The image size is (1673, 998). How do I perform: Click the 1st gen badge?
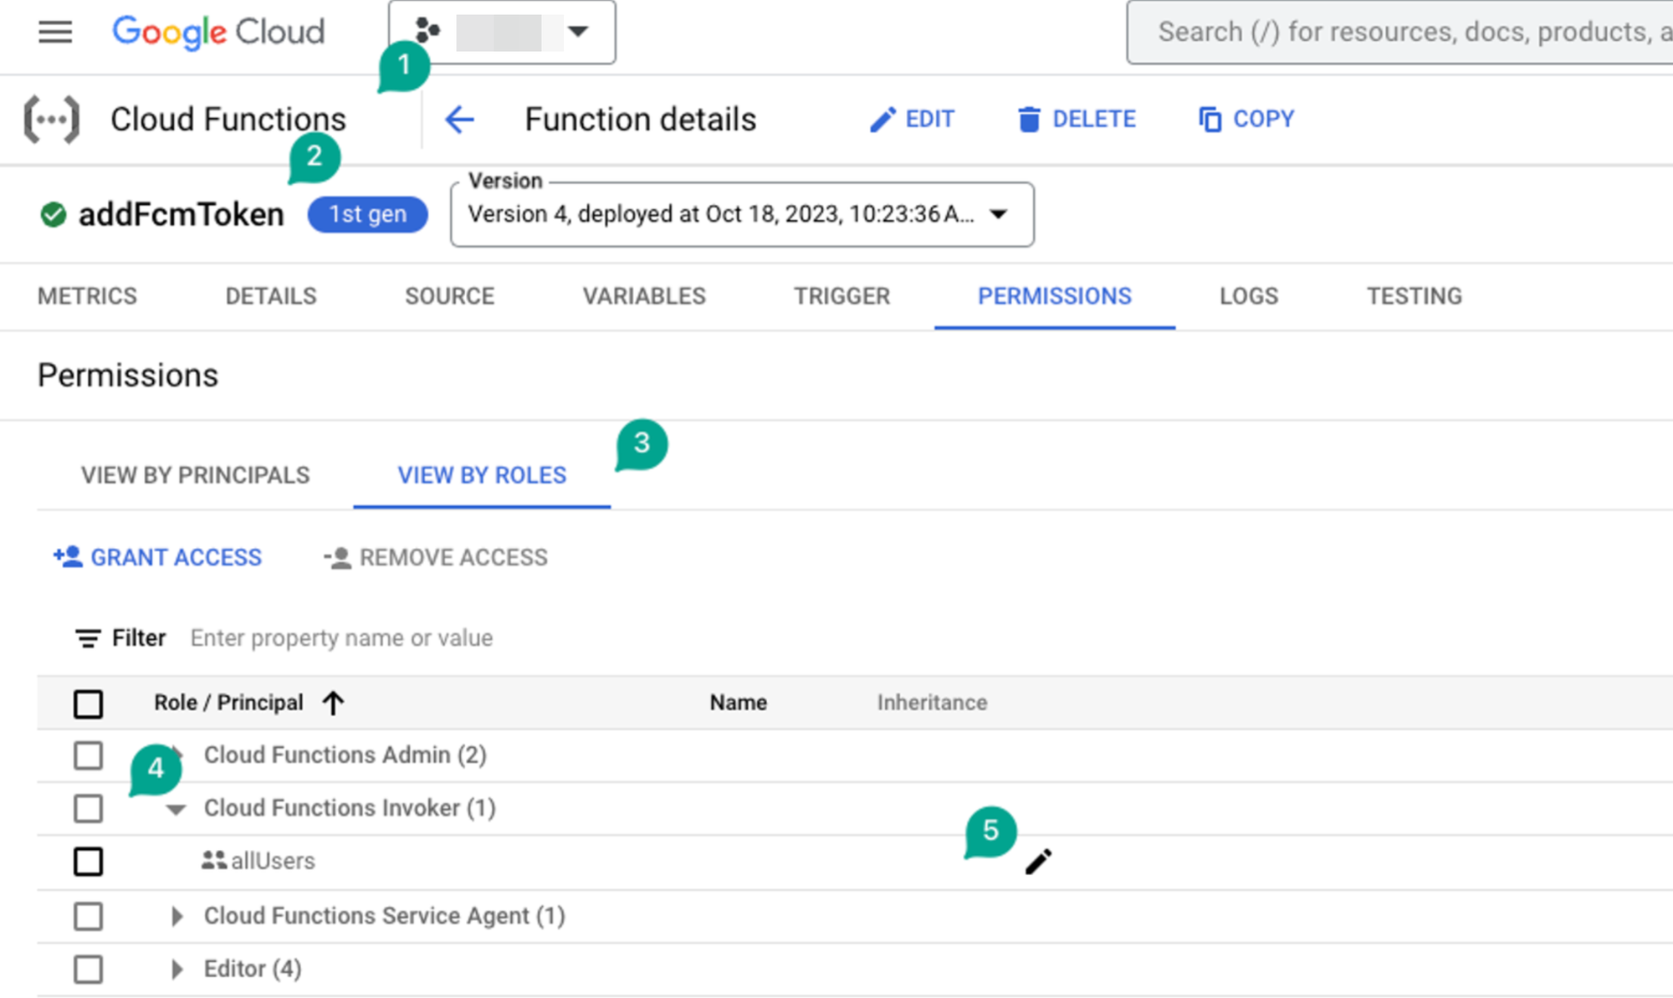point(368,215)
